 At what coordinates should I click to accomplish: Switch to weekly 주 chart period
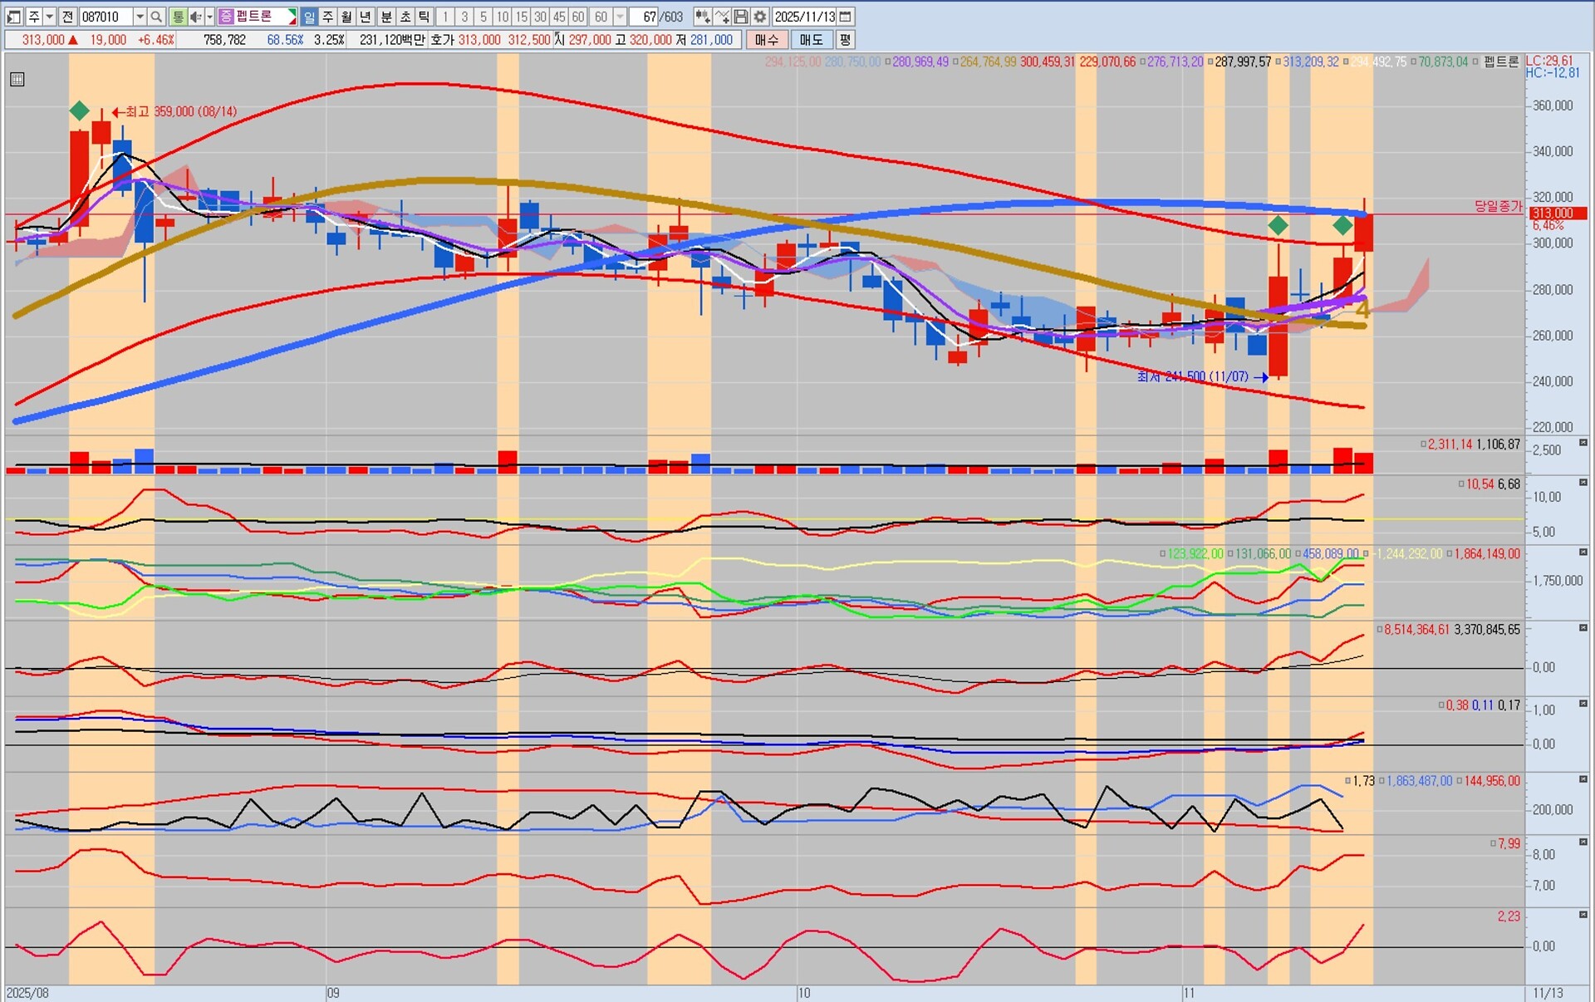pyautogui.click(x=327, y=17)
